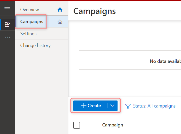Tick the select-all campaigns checkbox
This screenshot has height=134, width=181.
(77, 125)
